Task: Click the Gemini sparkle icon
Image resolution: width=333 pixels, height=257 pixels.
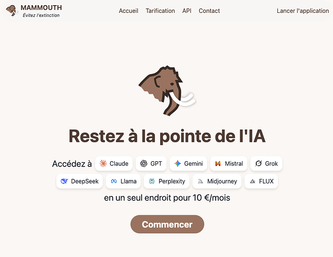Action: 178,163
